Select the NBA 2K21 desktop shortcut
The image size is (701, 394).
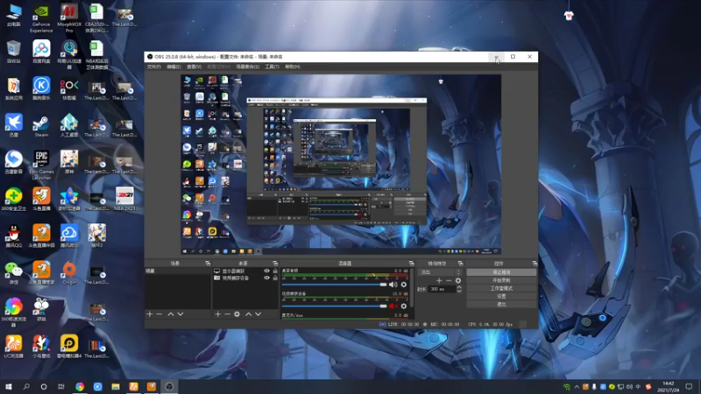(x=124, y=200)
